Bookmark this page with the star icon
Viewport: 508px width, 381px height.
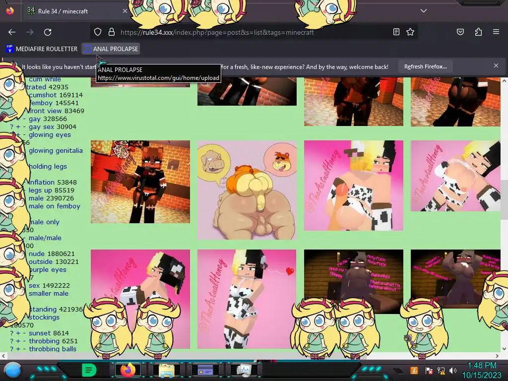click(x=410, y=32)
